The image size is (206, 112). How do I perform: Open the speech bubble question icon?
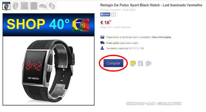pos(148,63)
